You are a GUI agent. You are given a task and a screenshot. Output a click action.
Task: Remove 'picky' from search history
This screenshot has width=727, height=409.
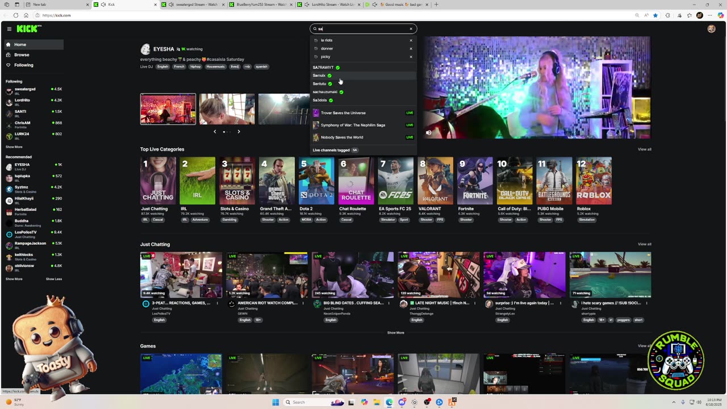411,57
